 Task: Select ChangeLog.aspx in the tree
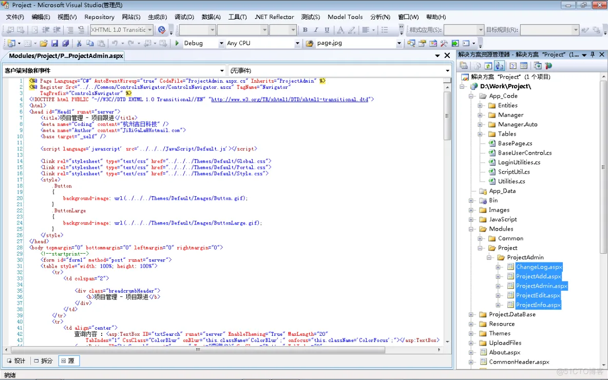point(539,267)
